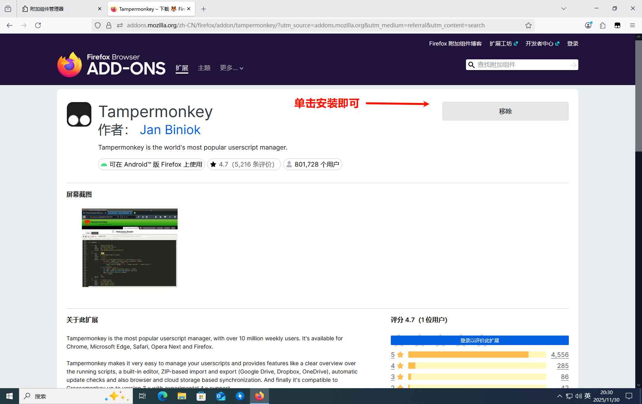Bookmark this page with star icon

[528, 25]
